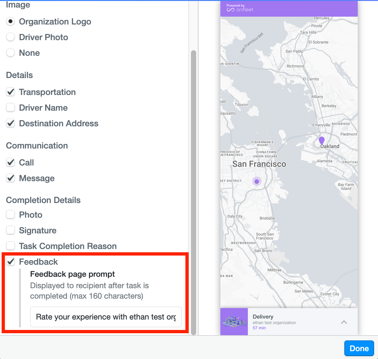Enable the Signature checkbox
378x359 pixels.
[11, 230]
